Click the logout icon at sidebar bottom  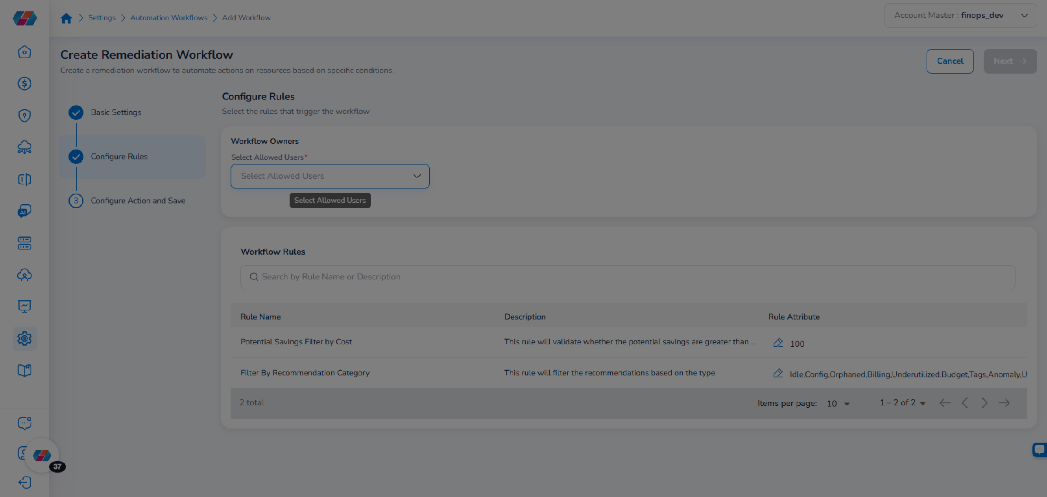[24, 482]
